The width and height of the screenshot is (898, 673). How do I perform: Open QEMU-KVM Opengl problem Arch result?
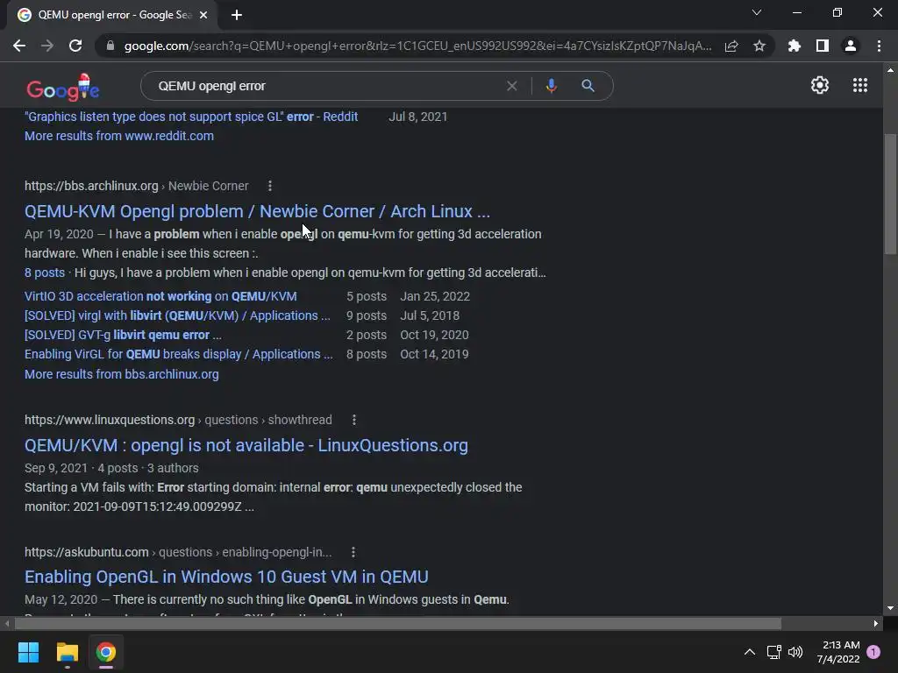(257, 211)
